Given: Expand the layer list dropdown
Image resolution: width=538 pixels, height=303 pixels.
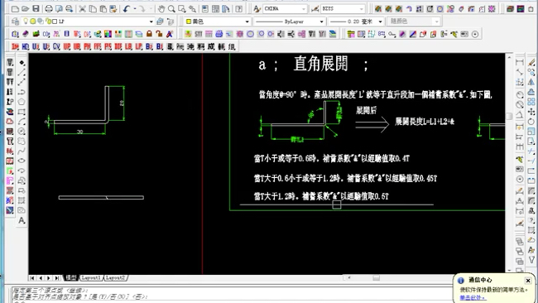Looking at the screenshot, I should point(151,22).
